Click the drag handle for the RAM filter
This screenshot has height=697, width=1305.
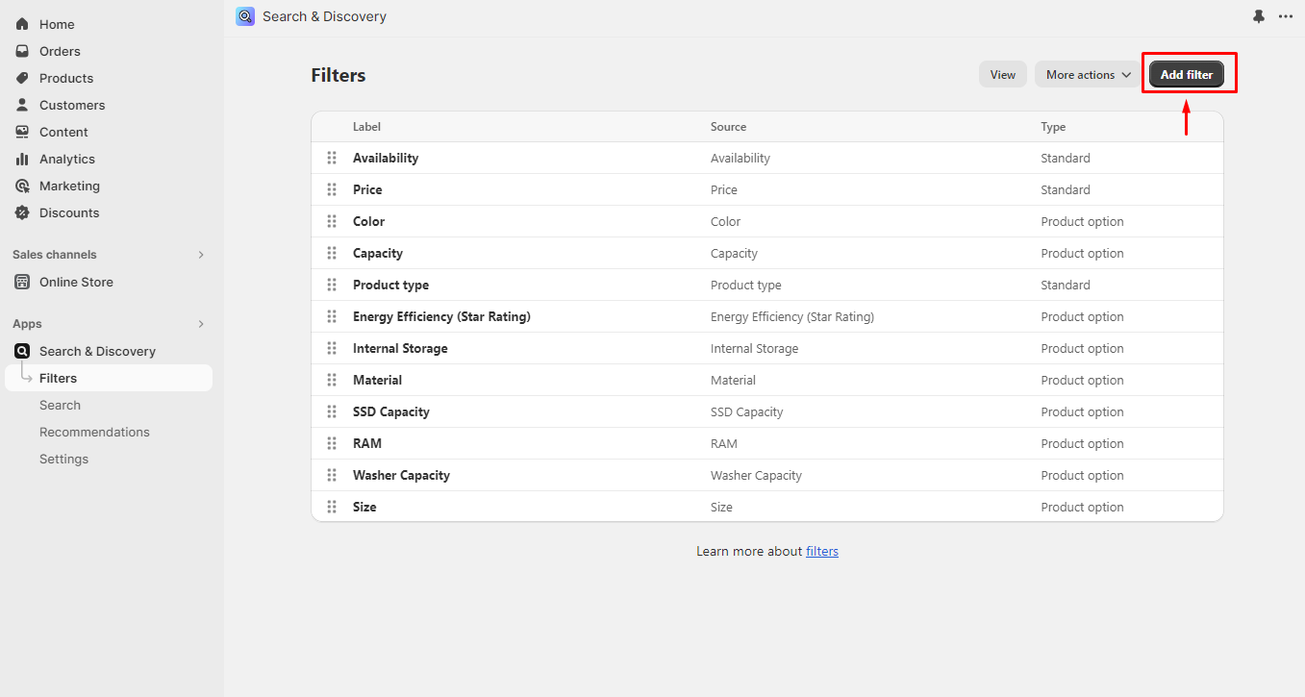332,443
